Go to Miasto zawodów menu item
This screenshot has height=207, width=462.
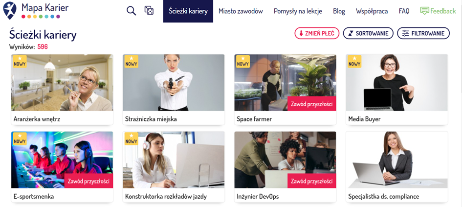[241, 11]
